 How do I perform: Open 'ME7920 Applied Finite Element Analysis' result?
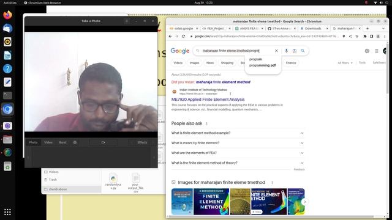click(208, 99)
